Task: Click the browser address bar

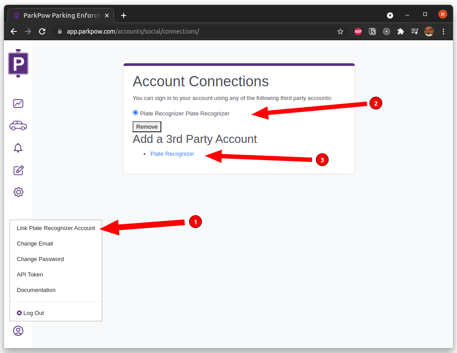Action: pos(199,31)
